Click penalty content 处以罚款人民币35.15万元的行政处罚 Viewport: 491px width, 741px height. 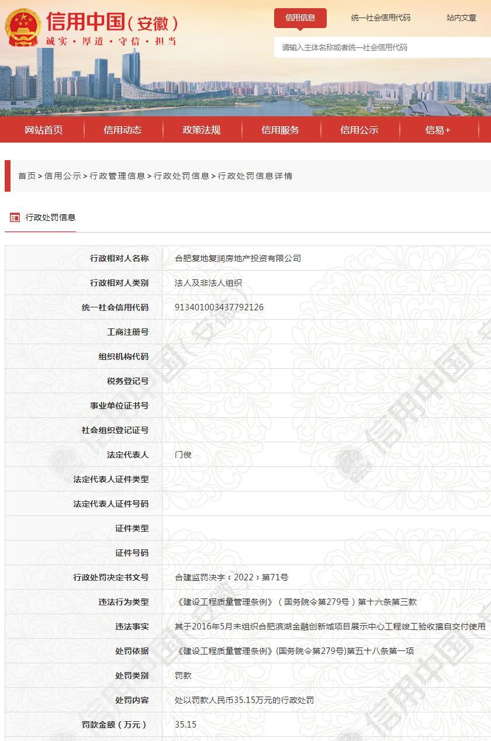click(244, 700)
